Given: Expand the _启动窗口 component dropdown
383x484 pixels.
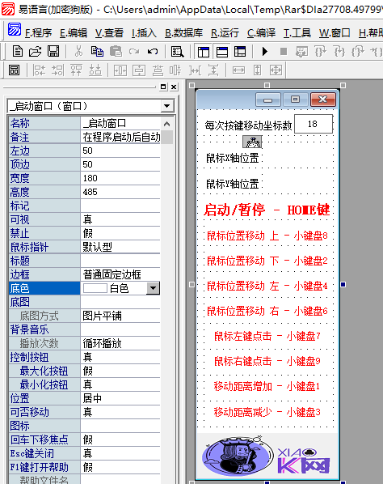Looking at the screenshot, I should click(x=167, y=106).
